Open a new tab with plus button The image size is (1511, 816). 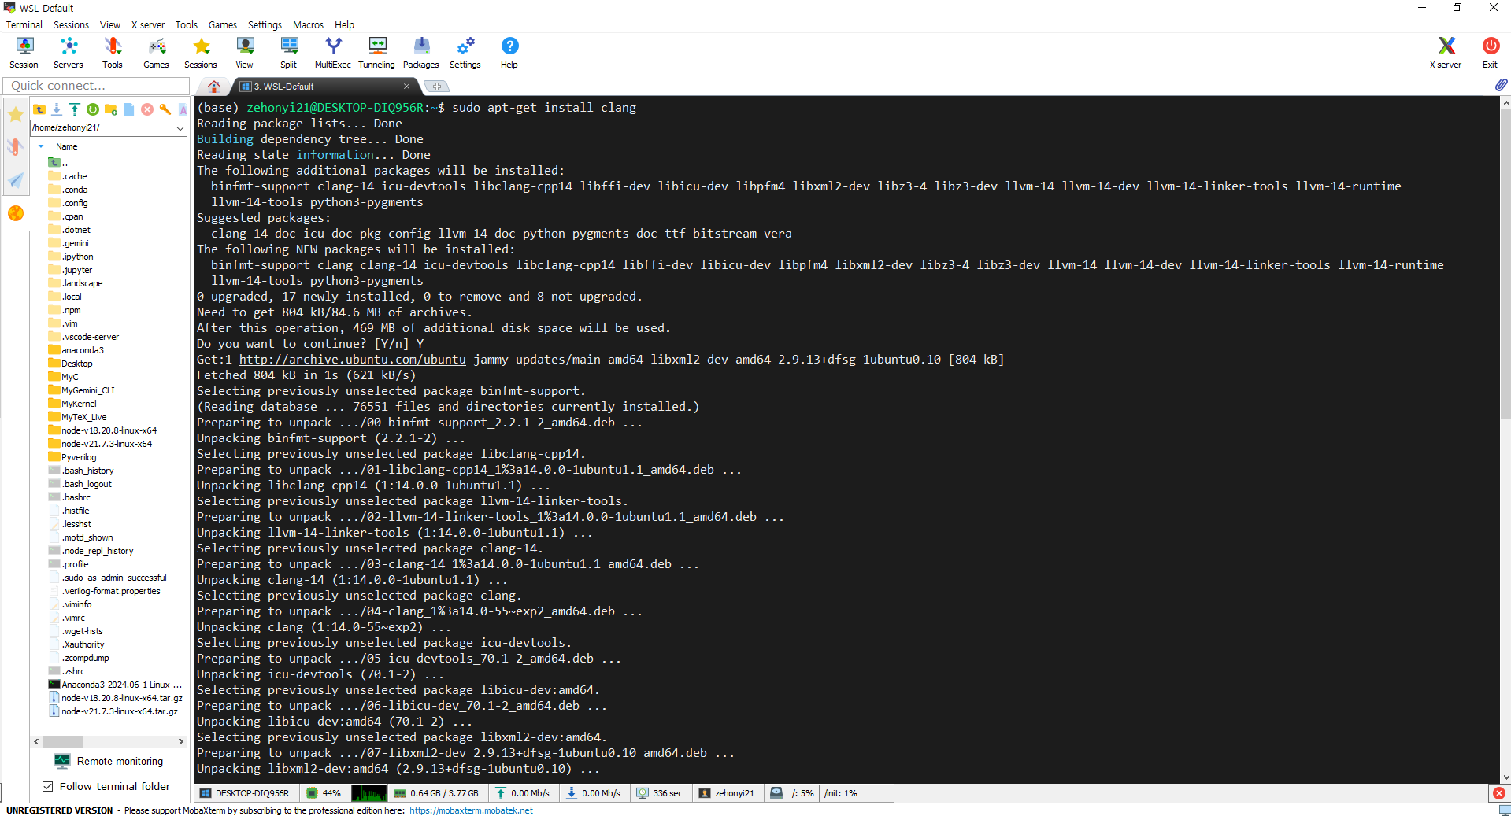[437, 87]
